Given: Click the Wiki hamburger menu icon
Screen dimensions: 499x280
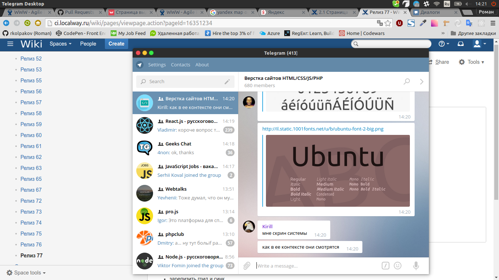Looking at the screenshot, I should click(10, 44).
